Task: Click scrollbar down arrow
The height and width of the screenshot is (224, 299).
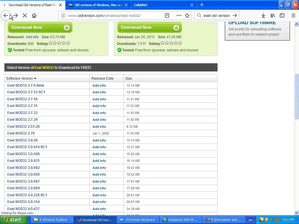Action: (296, 213)
